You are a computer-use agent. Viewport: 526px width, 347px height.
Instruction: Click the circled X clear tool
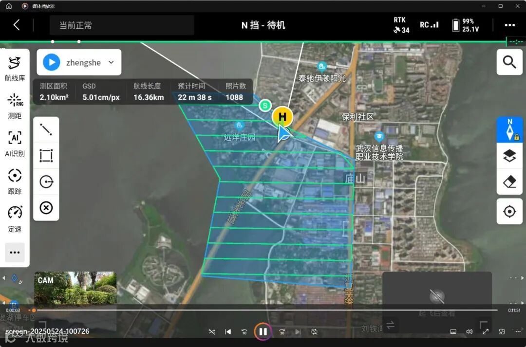[x=46, y=208]
